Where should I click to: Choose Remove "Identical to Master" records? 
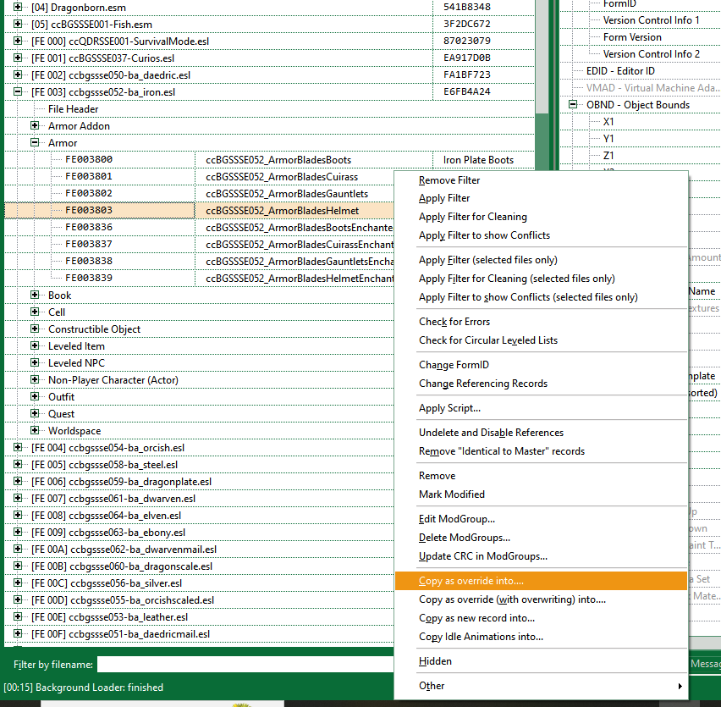coord(541,451)
